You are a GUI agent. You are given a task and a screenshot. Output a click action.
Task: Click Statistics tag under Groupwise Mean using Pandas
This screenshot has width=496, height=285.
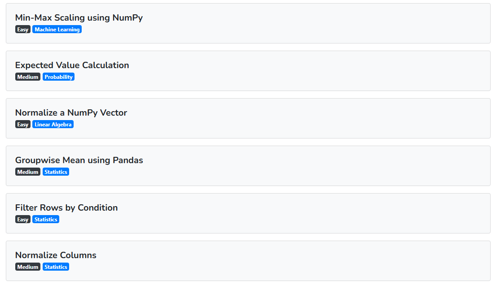pos(56,172)
